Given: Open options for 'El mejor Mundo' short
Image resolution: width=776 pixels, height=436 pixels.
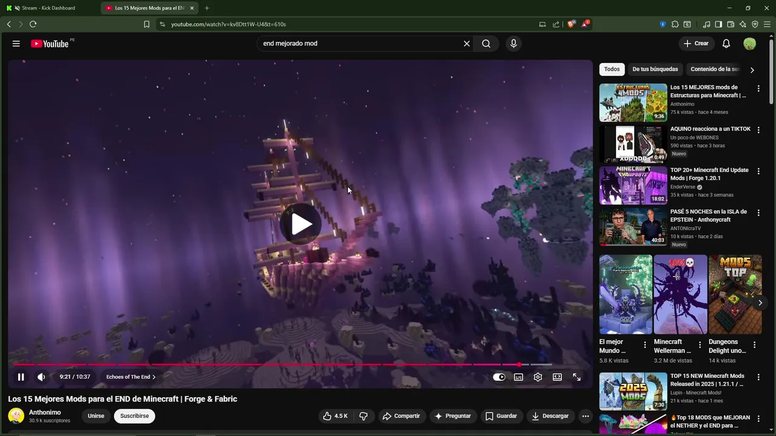Looking at the screenshot, I should pos(645,345).
